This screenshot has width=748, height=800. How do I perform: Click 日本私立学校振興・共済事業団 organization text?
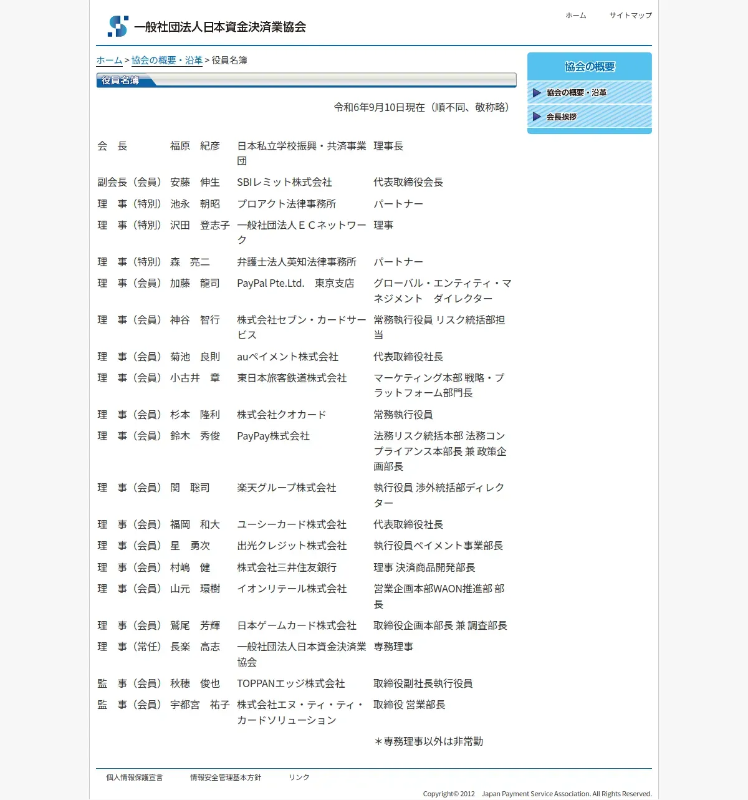click(302, 153)
